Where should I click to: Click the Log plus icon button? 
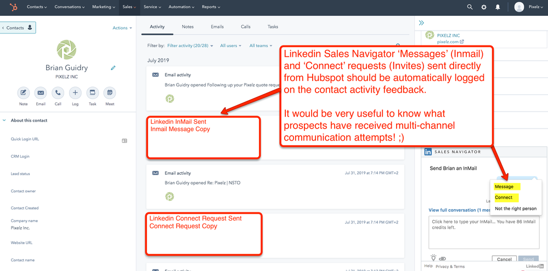(x=75, y=93)
